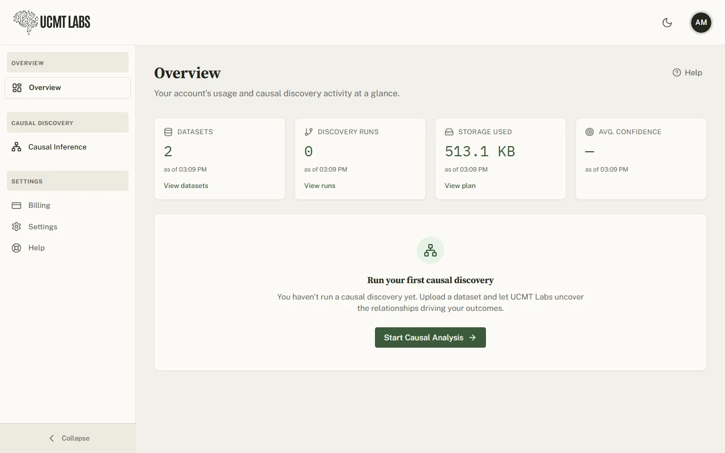Open the AM user avatar menu
Viewport: 725px width, 453px height.
701,23
